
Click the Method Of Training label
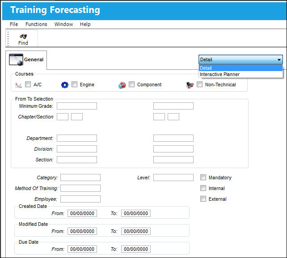coord(36,188)
